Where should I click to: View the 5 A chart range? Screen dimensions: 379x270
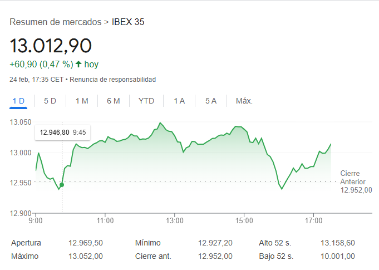tap(210, 101)
